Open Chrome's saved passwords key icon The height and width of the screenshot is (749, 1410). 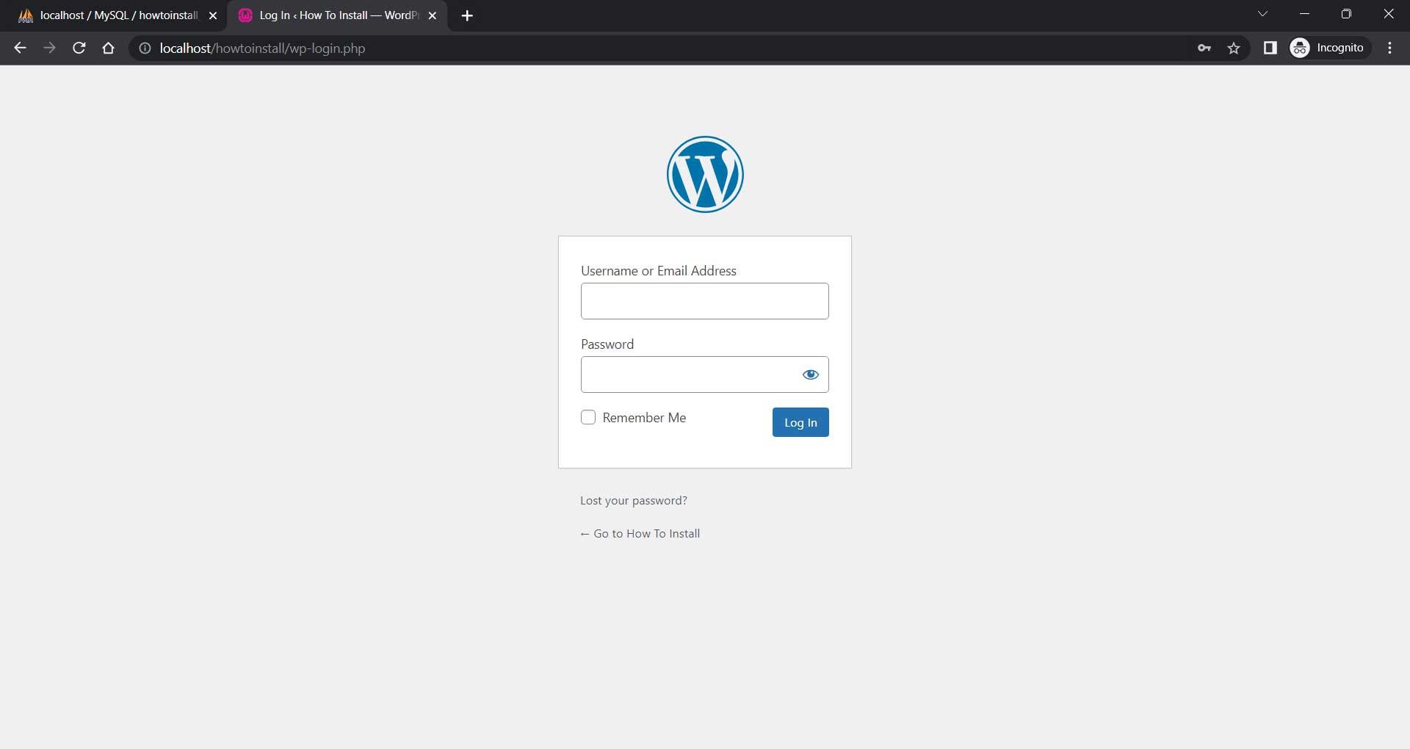tap(1204, 48)
